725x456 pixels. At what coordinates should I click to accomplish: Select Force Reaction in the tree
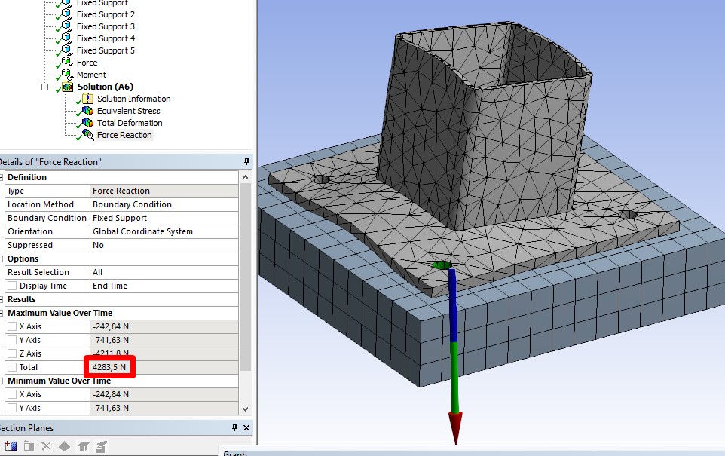[124, 135]
